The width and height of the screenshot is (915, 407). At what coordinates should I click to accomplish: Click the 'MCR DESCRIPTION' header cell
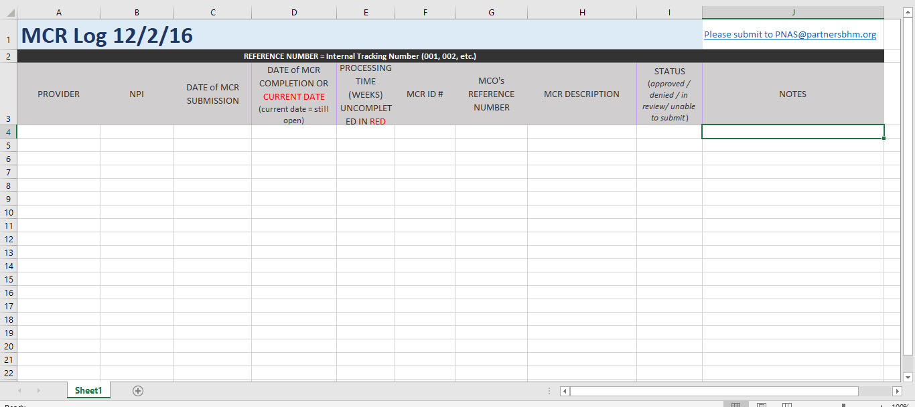(582, 94)
